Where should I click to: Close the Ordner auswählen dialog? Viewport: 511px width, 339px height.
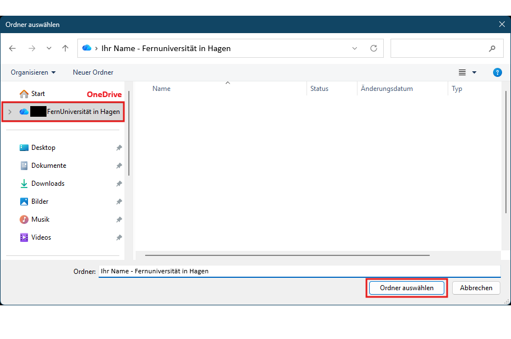[x=502, y=25]
